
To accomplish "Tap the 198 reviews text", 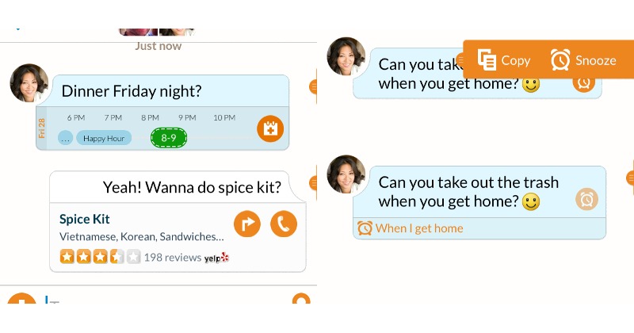I will (x=173, y=258).
